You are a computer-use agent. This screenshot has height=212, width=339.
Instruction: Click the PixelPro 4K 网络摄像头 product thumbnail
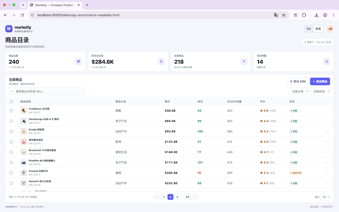[x=24, y=162]
